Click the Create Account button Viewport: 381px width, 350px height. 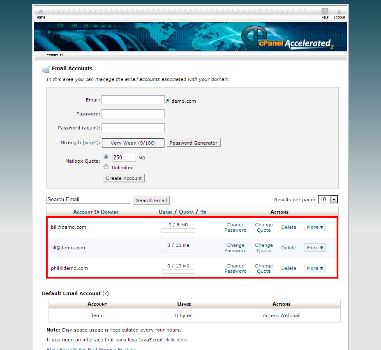pos(124,178)
